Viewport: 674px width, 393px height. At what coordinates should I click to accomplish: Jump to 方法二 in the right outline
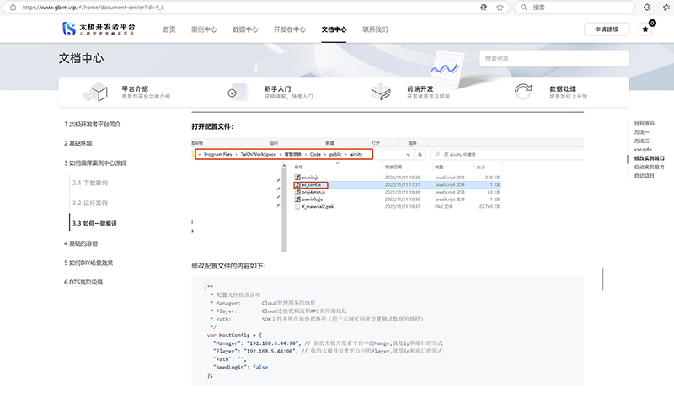coord(641,141)
